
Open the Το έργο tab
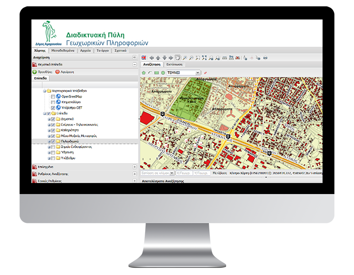[103, 50]
